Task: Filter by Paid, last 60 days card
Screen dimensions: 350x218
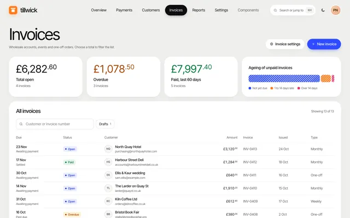Action: [x=201, y=77]
